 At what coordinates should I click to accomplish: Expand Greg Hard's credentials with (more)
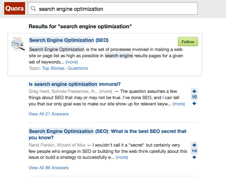(x=106, y=91)
